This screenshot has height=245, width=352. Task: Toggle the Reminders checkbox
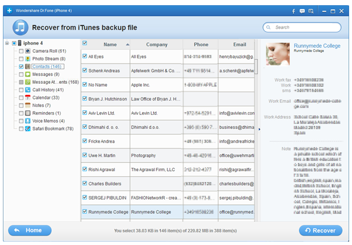(x=21, y=113)
